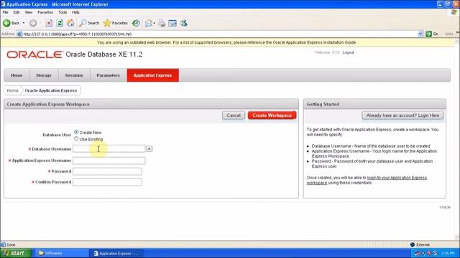Click the Edit page icon in toolbar
The width and height of the screenshot is (460, 258).
click(172, 23)
